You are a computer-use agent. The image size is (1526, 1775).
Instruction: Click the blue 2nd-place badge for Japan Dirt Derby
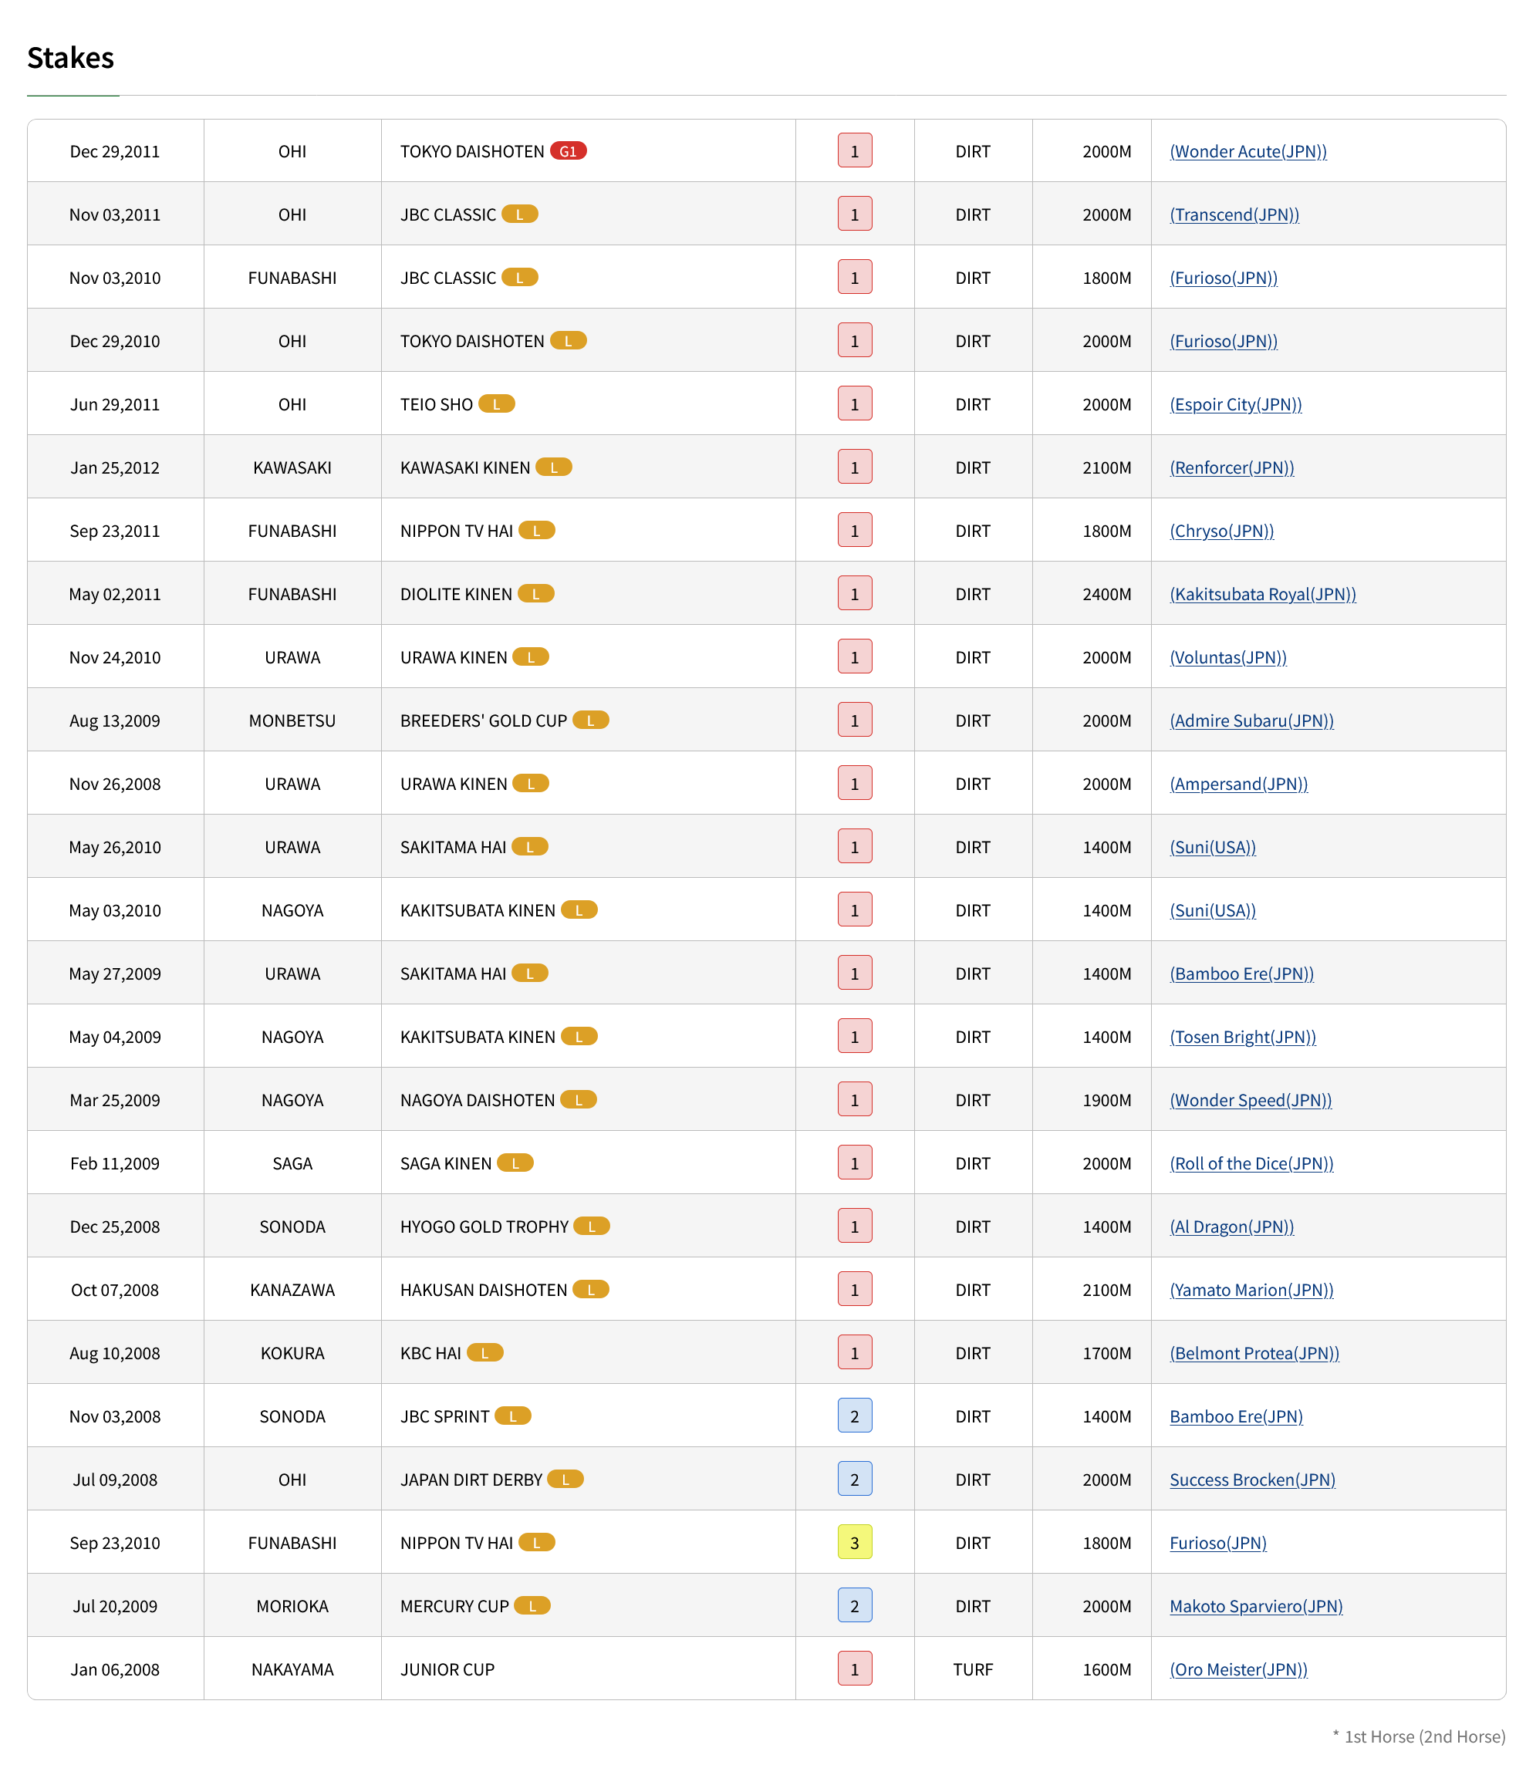pos(854,1479)
